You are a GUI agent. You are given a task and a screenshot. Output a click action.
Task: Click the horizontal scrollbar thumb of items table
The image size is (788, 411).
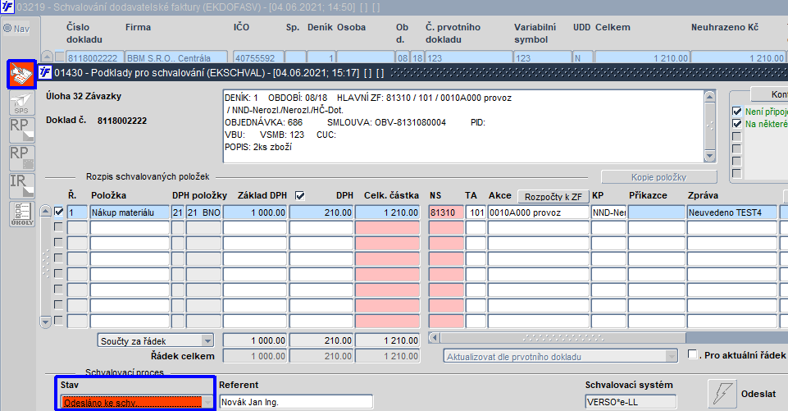tap(563, 338)
